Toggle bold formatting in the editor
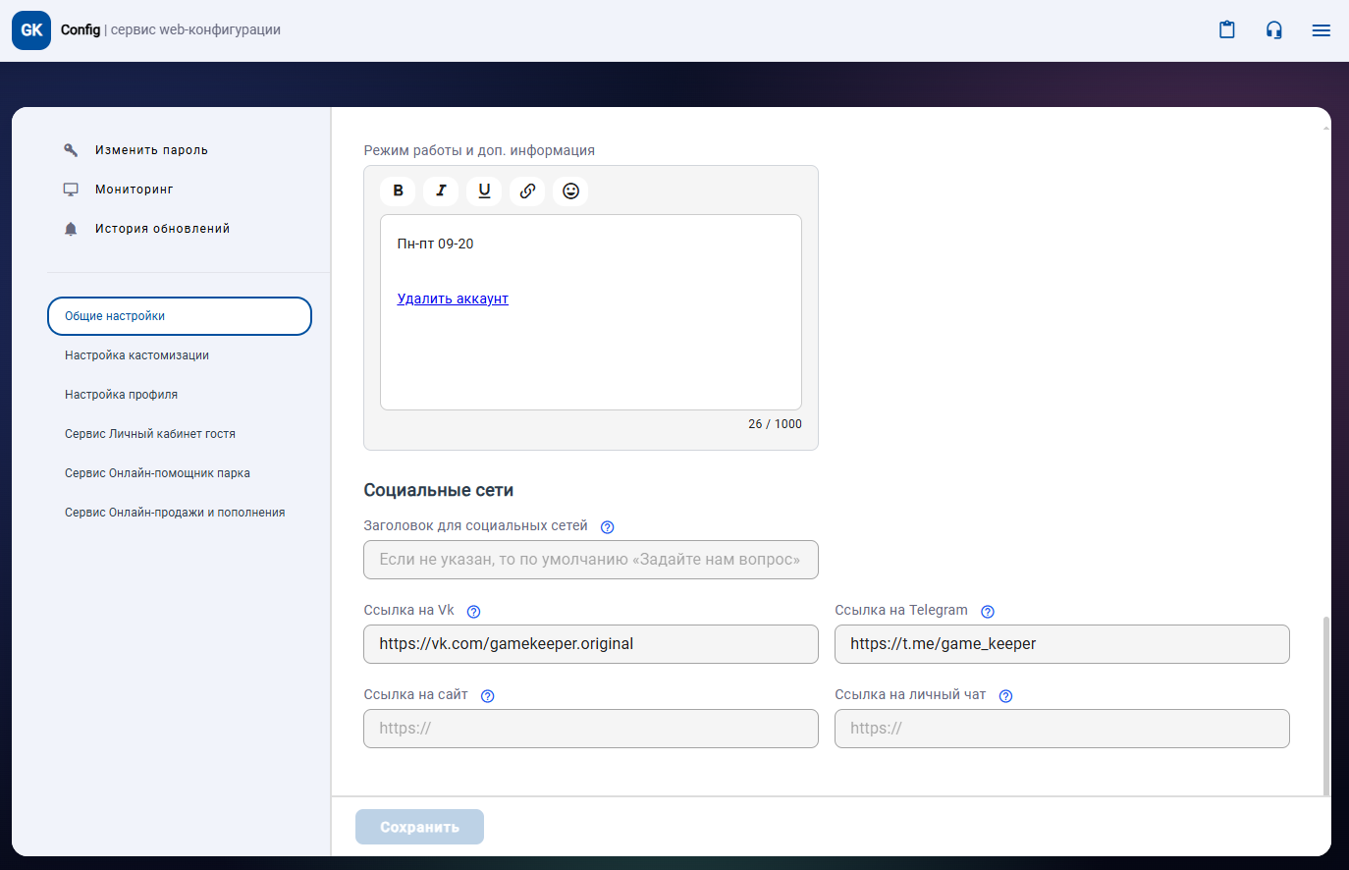This screenshot has width=1349, height=870. pyautogui.click(x=398, y=190)
